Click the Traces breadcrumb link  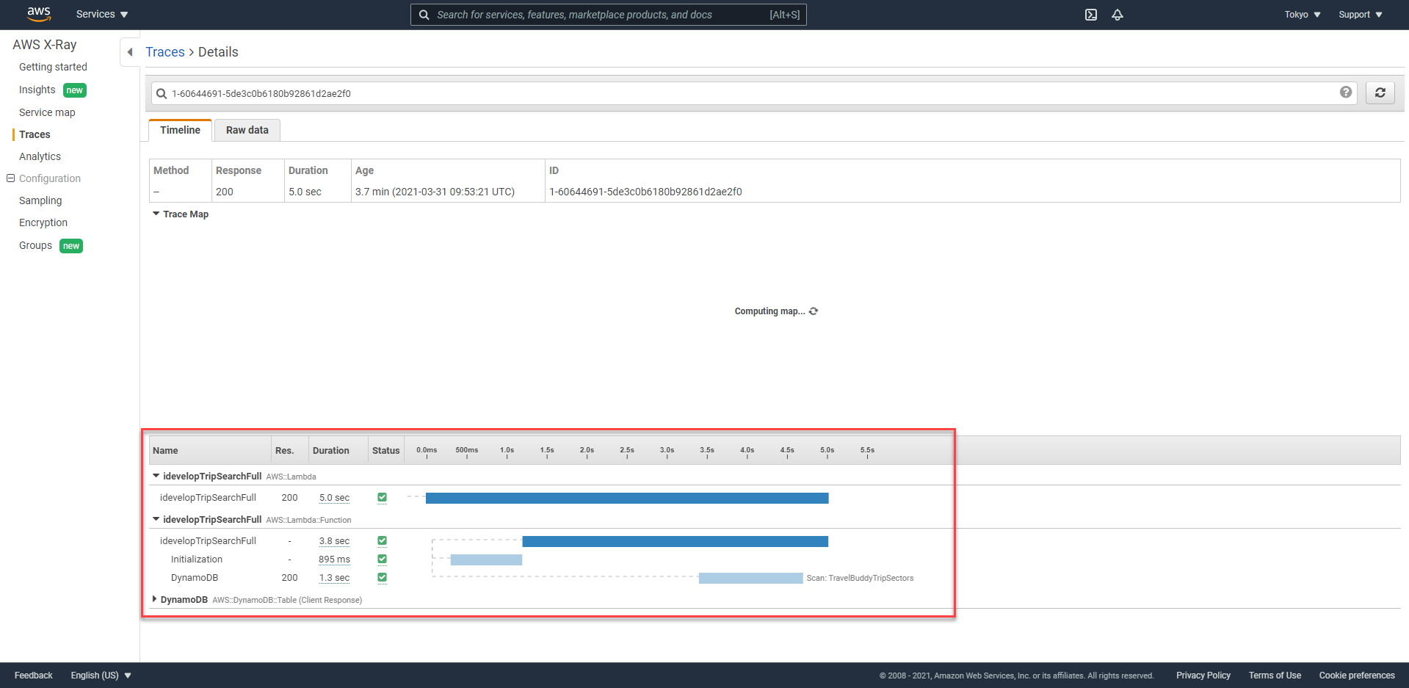click(165, 52)
